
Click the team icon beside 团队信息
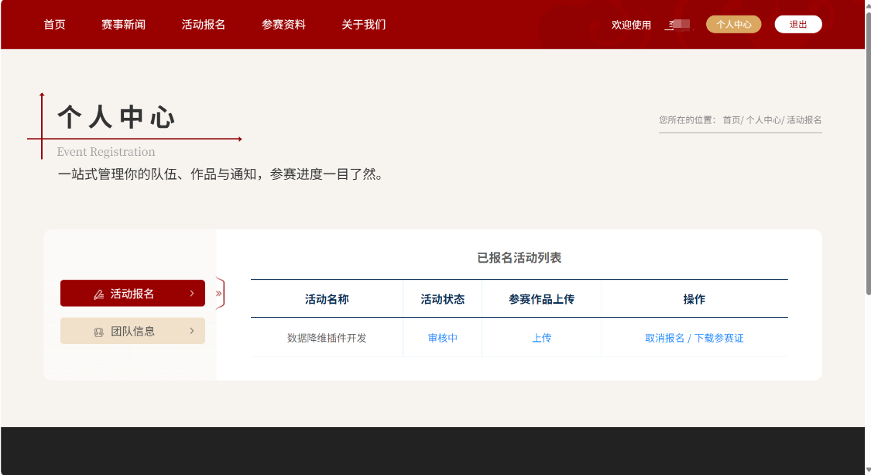point(98,332)
